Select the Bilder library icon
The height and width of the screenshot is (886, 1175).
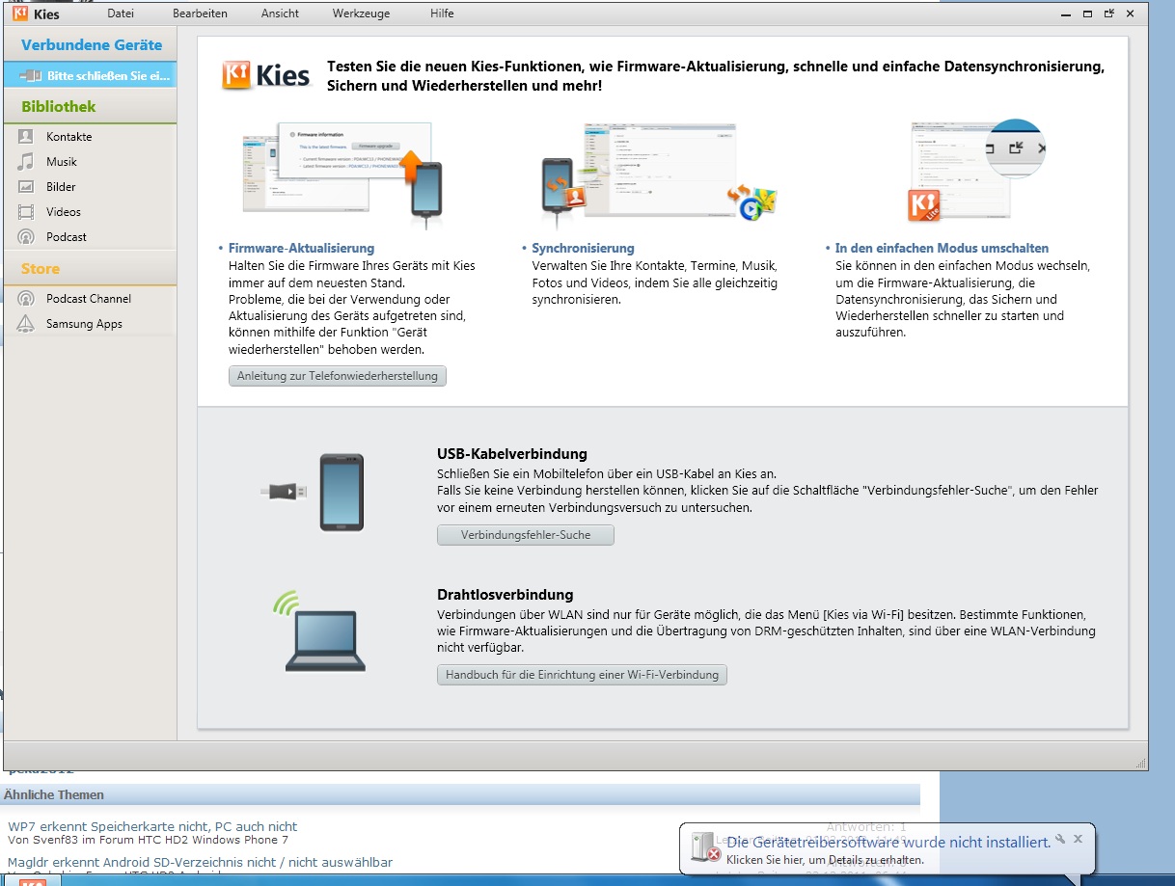(x=26, y=187)
